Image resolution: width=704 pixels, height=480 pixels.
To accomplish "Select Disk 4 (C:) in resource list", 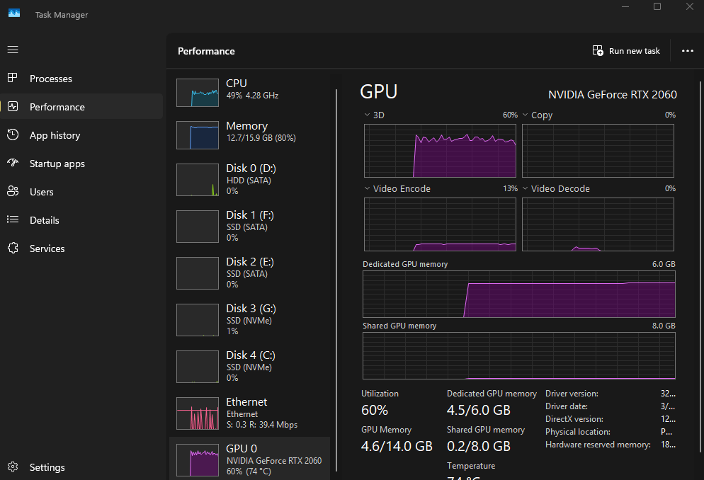I will pyautogui.click(x=249, y=367).
